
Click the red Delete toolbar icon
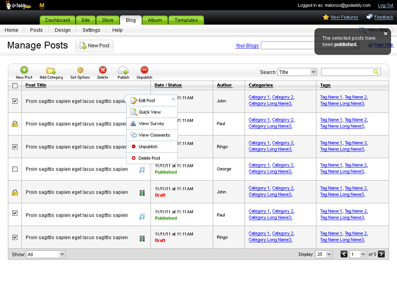[103, 70]
